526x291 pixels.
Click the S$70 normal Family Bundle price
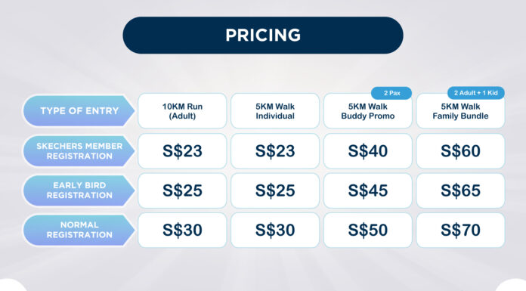point(460,231)
